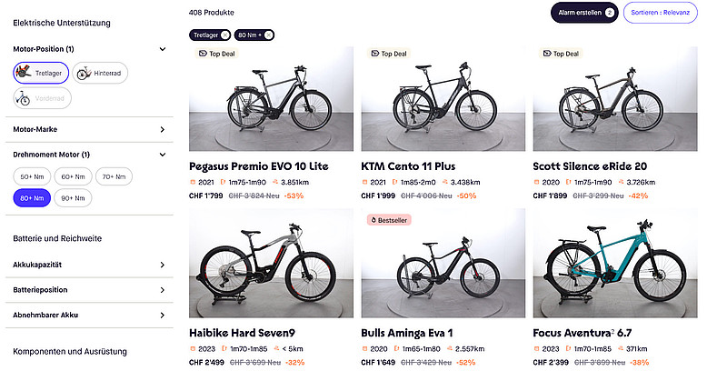This screenshot has width=727, height=371.
Task: Open the Sortieren: Relevanz sort menu
Action: [661, 13]
